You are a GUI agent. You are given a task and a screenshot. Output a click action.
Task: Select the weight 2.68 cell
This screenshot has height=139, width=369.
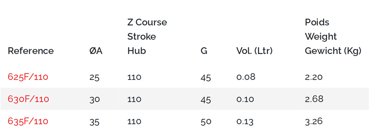(x=314, y=99)
